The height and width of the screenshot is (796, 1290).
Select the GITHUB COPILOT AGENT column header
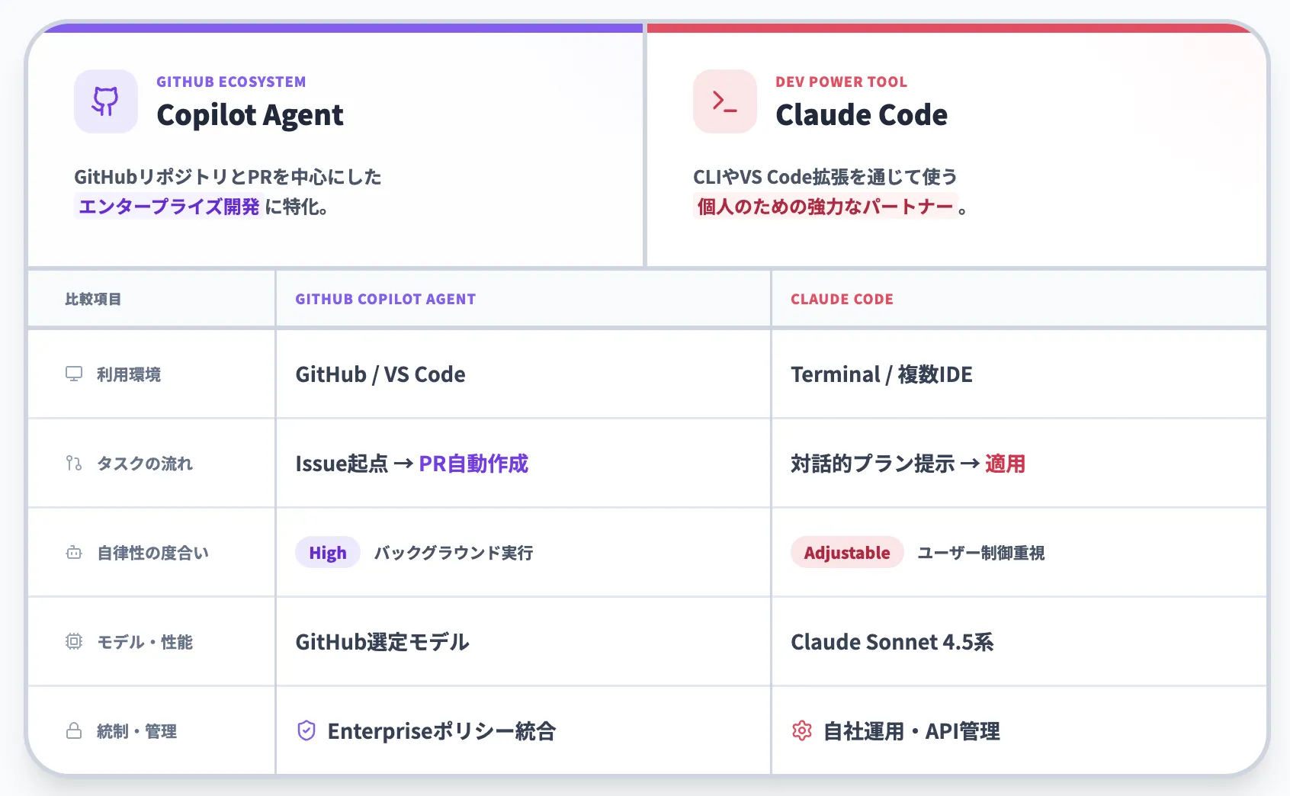point(385,299)
